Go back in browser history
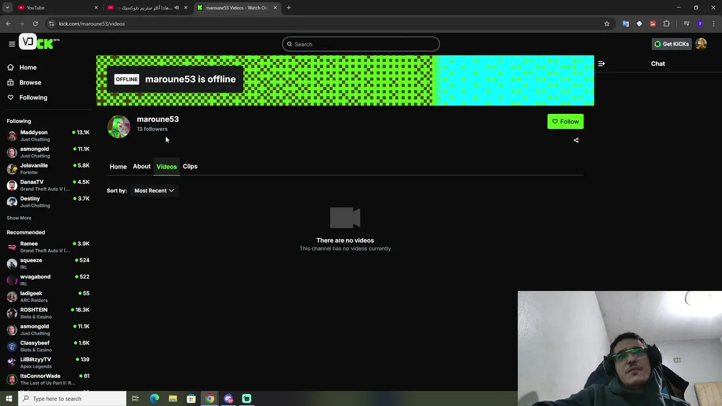 8,24
